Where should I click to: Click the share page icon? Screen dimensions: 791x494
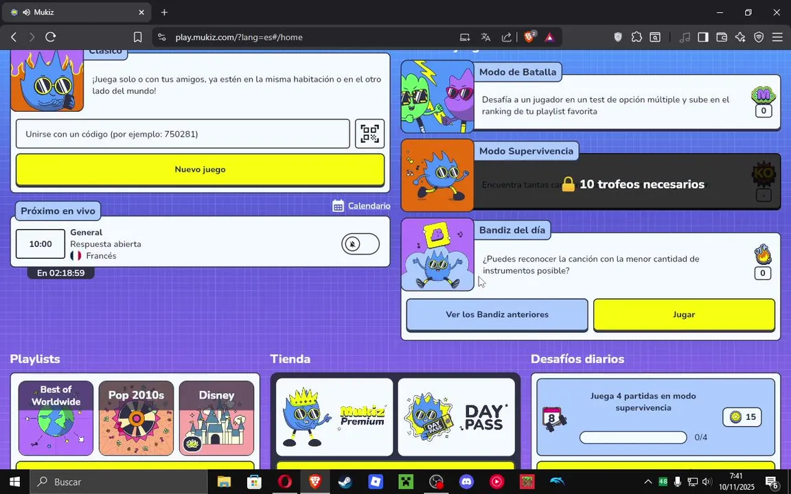507,37
